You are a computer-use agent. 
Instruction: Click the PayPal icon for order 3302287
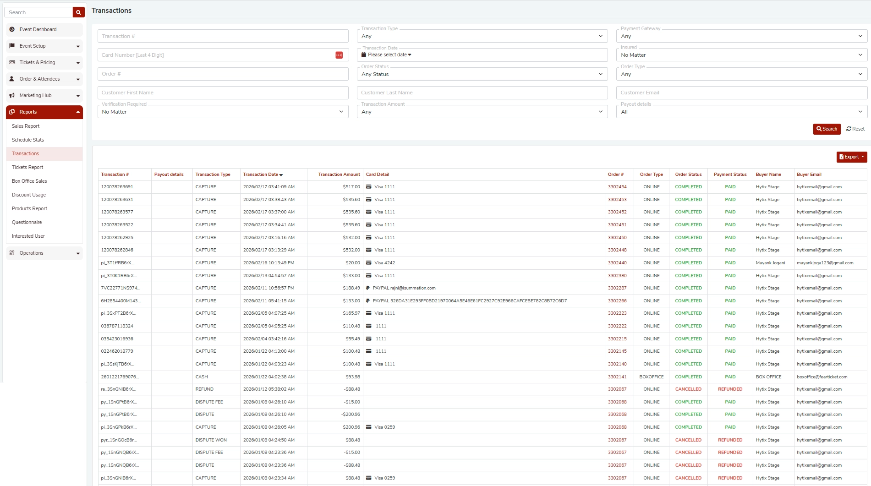click(x=367, y=288)
